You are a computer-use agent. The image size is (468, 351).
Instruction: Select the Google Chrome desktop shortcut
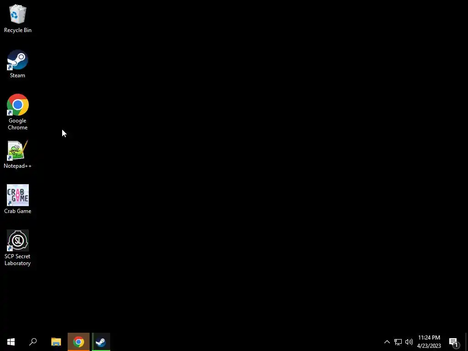18,112
